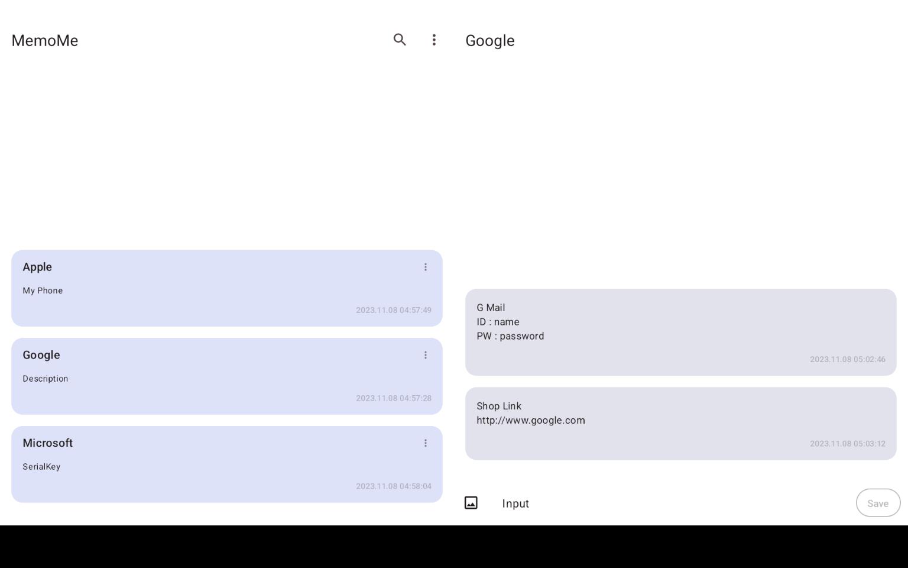The height and width of the screenshot is (568, 908).
Task: Select the Apple memo title
Action: click(37, 267)
